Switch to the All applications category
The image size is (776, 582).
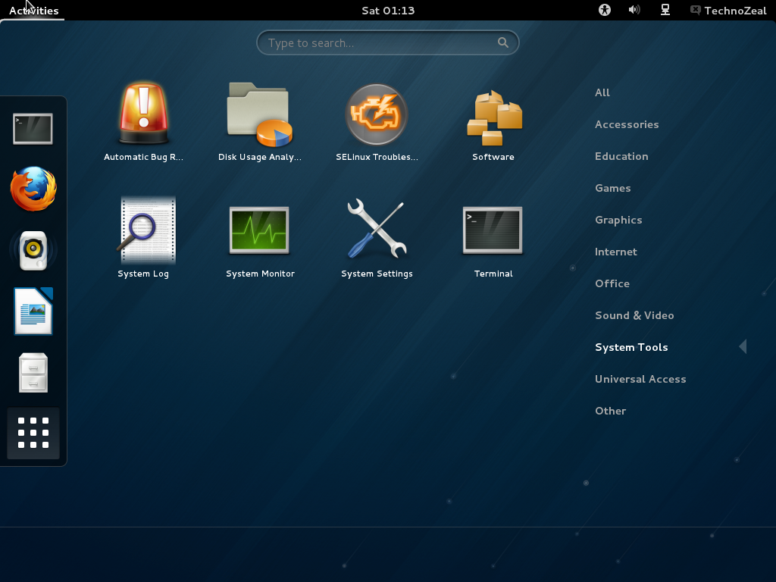click(602, 92)
